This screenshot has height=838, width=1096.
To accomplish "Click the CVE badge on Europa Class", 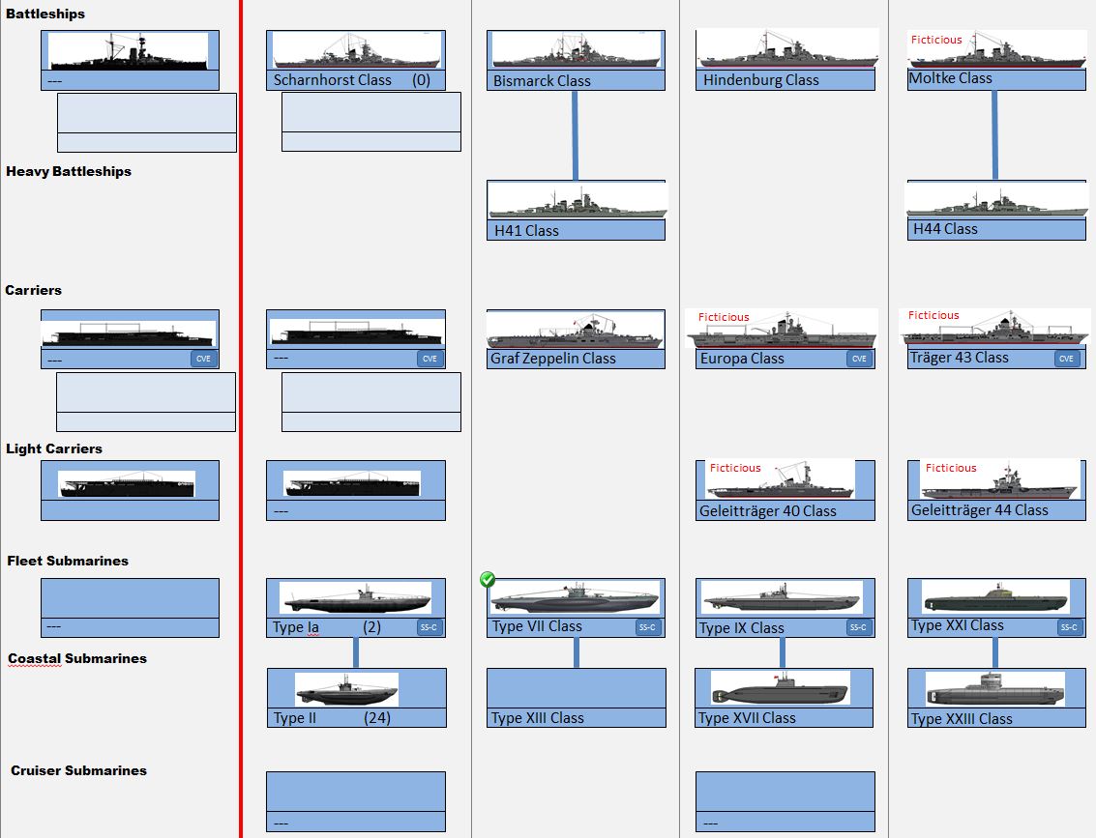I will [x=858, y=359].
